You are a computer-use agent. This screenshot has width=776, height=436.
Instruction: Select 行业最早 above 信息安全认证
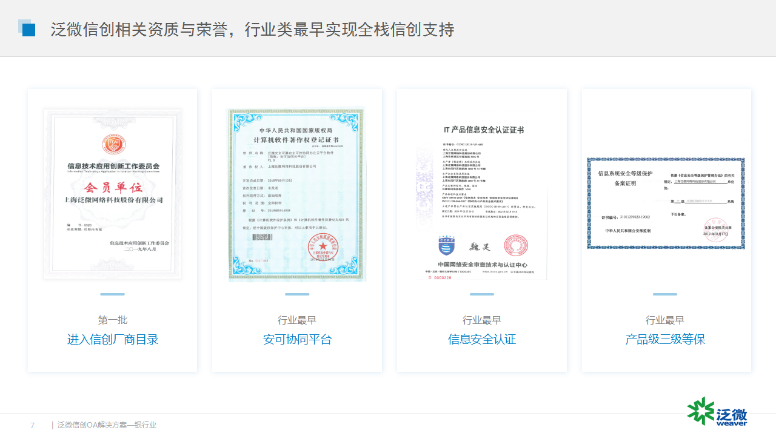(x=482, y=320)
